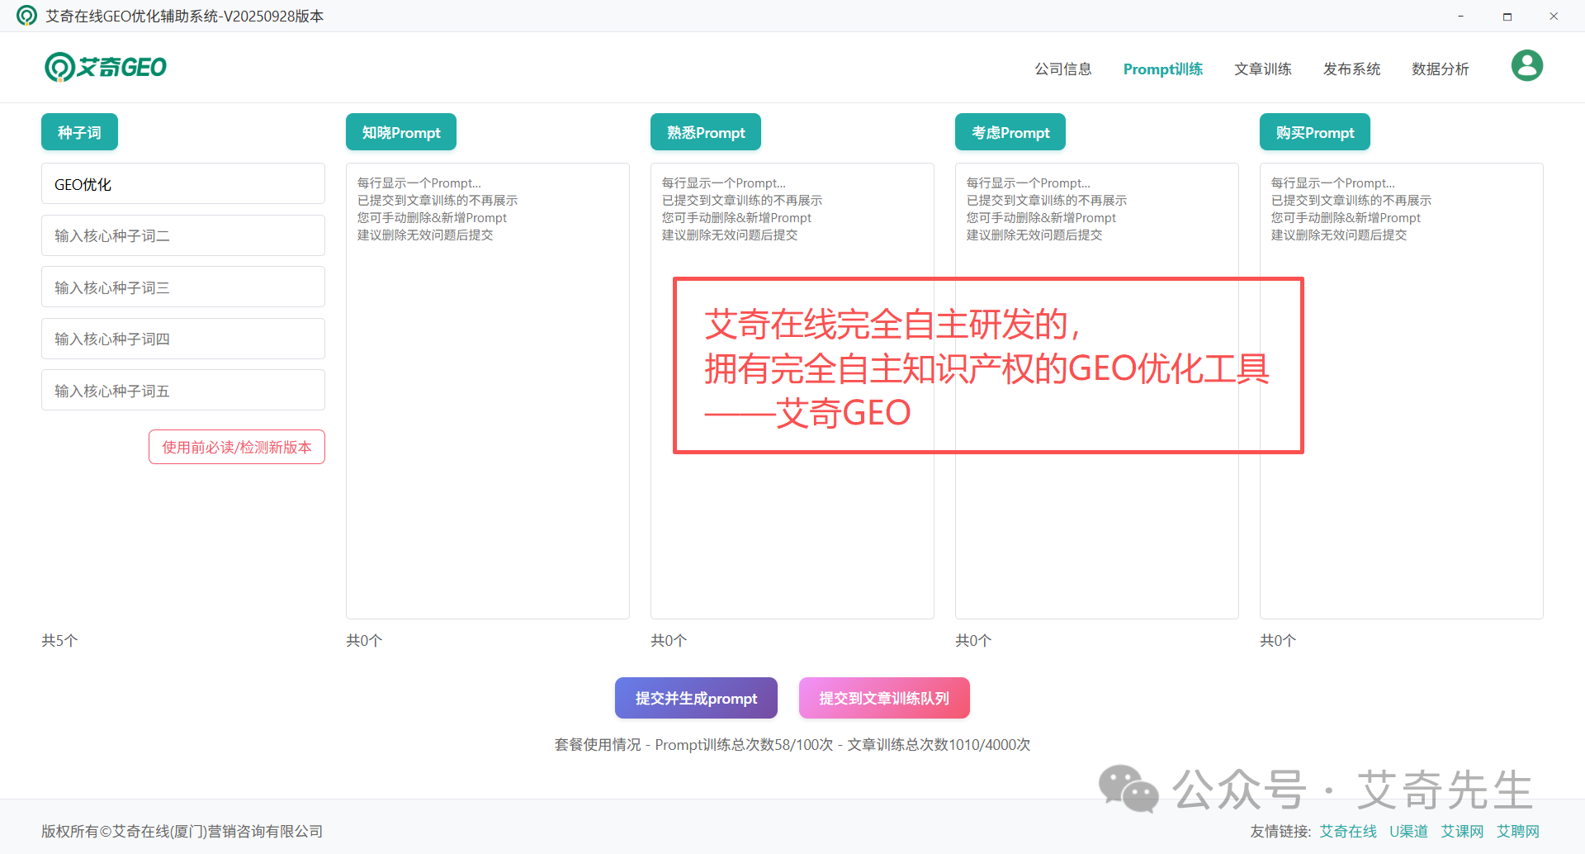Open the 艾奇在线 footer link

point(1347,831)
